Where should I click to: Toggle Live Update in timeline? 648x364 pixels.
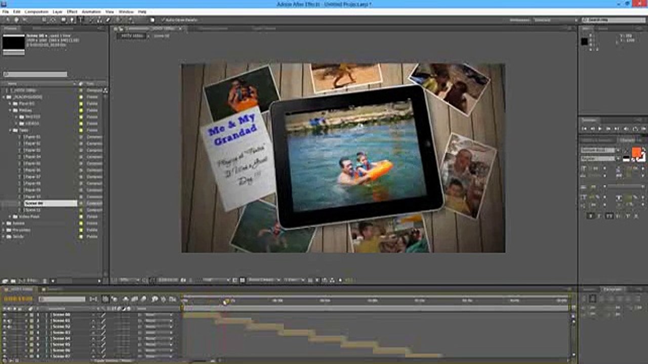click(x=105, y=299)
